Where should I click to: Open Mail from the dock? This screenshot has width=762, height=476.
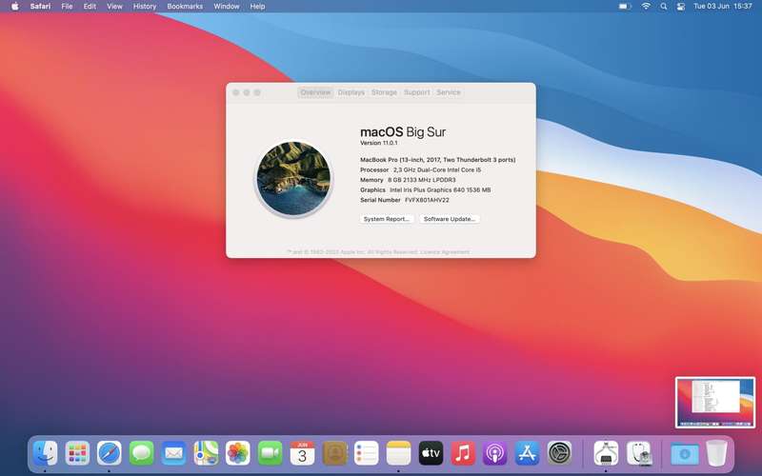(x=173, y=453)
